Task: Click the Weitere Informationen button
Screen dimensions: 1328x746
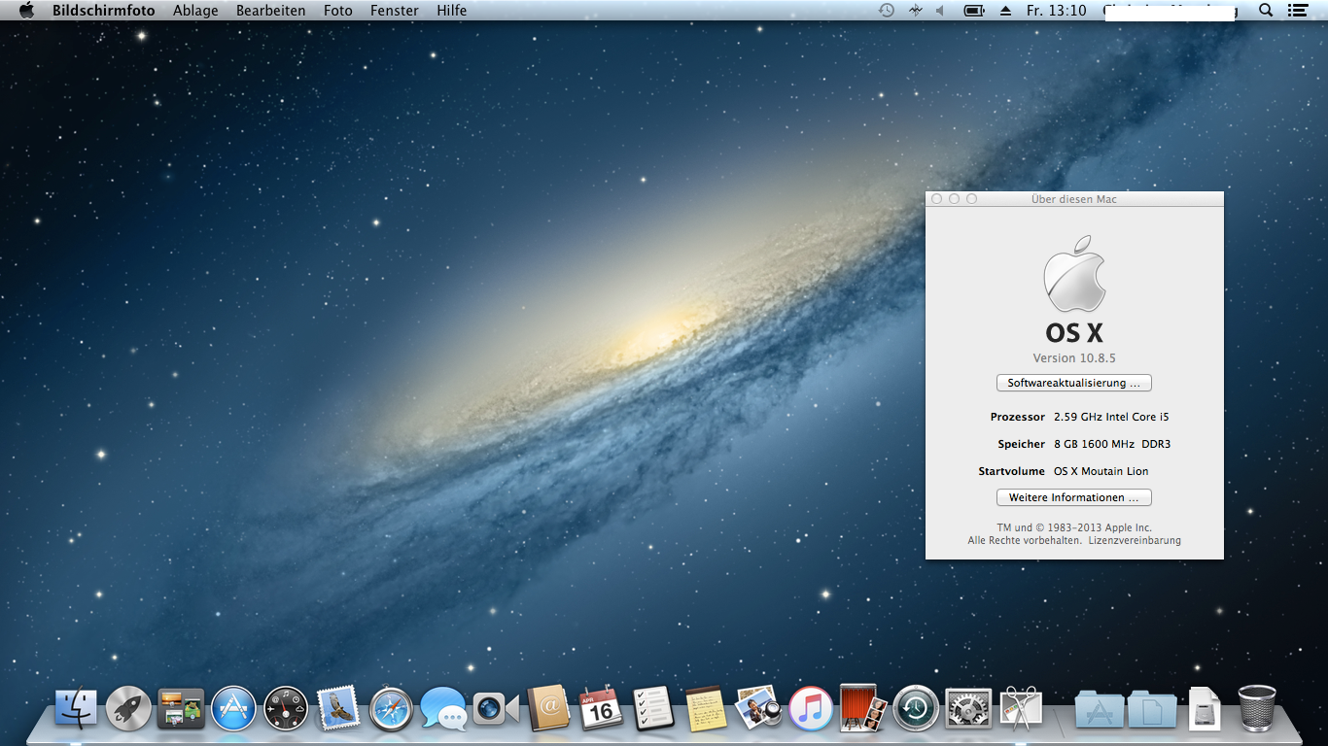Action: tap(1073, 497)
